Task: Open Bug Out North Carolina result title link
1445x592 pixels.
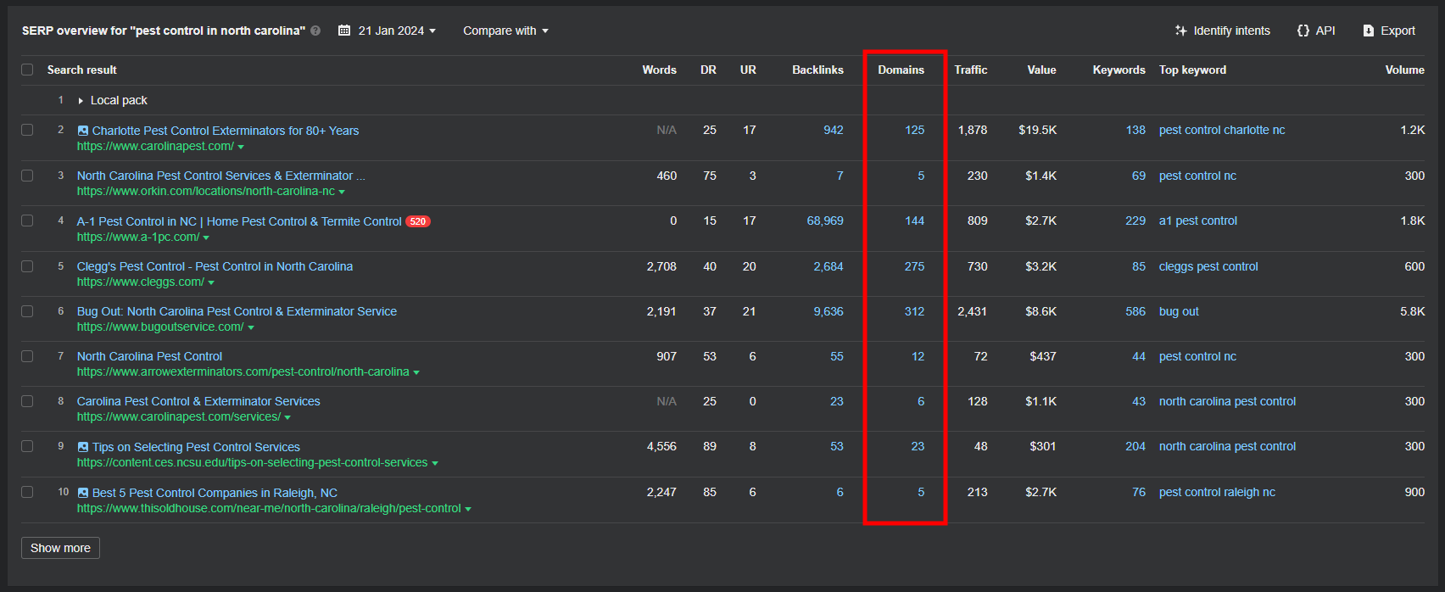Action: click(x=237, y=311)
